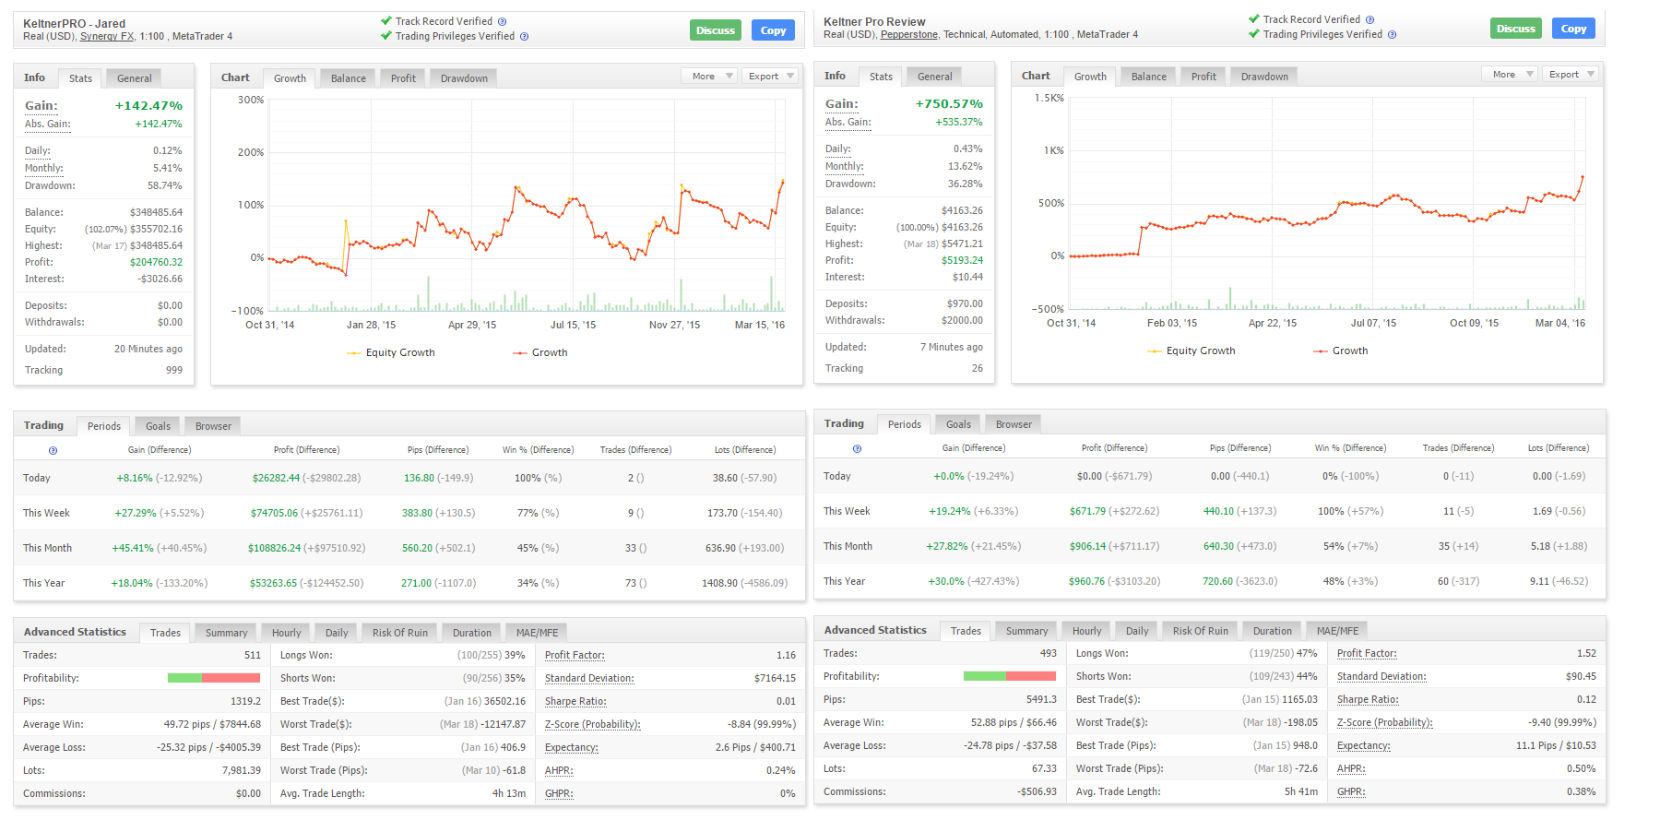Click GHPR link in KeltnerPRO - Jared statistics
The image size is (1660, 820).
[x=559, y=794]
